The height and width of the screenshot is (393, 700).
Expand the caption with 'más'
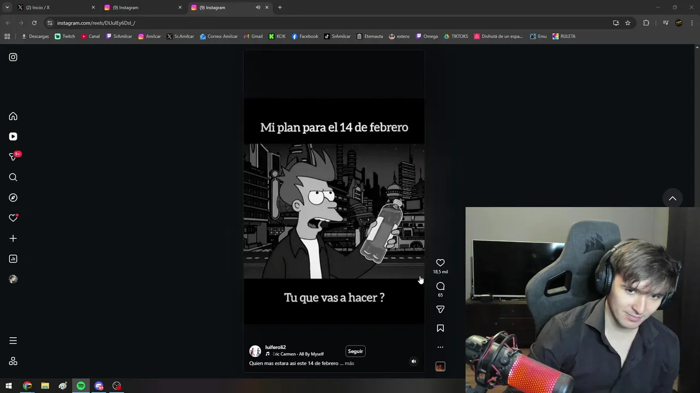coord(349,364)
